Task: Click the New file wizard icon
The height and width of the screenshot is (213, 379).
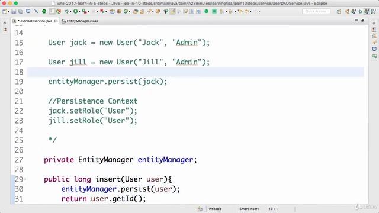Action: pos(5,11)
